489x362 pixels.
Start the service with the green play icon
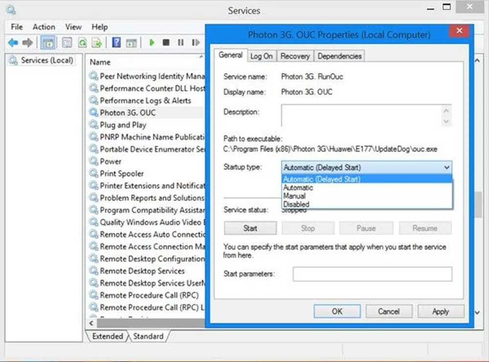point(152,43)
